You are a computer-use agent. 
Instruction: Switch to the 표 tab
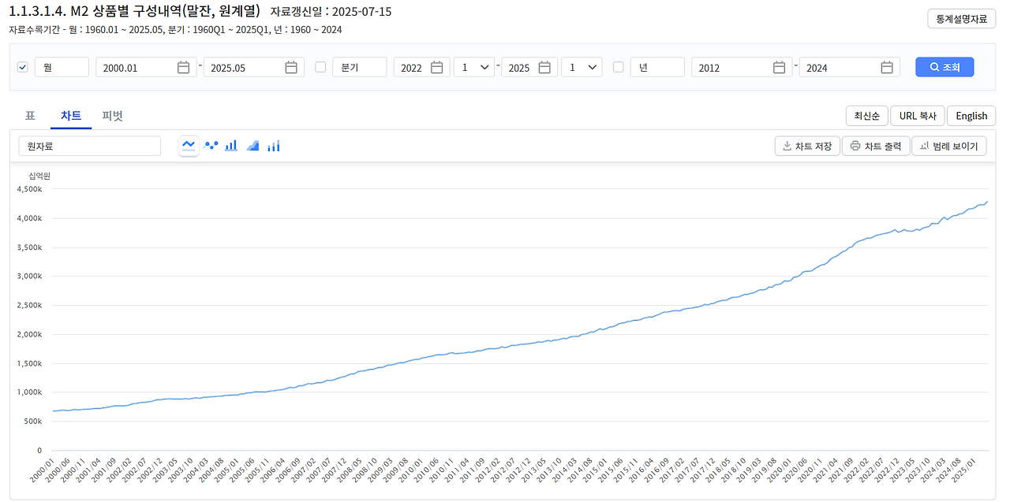30,116
